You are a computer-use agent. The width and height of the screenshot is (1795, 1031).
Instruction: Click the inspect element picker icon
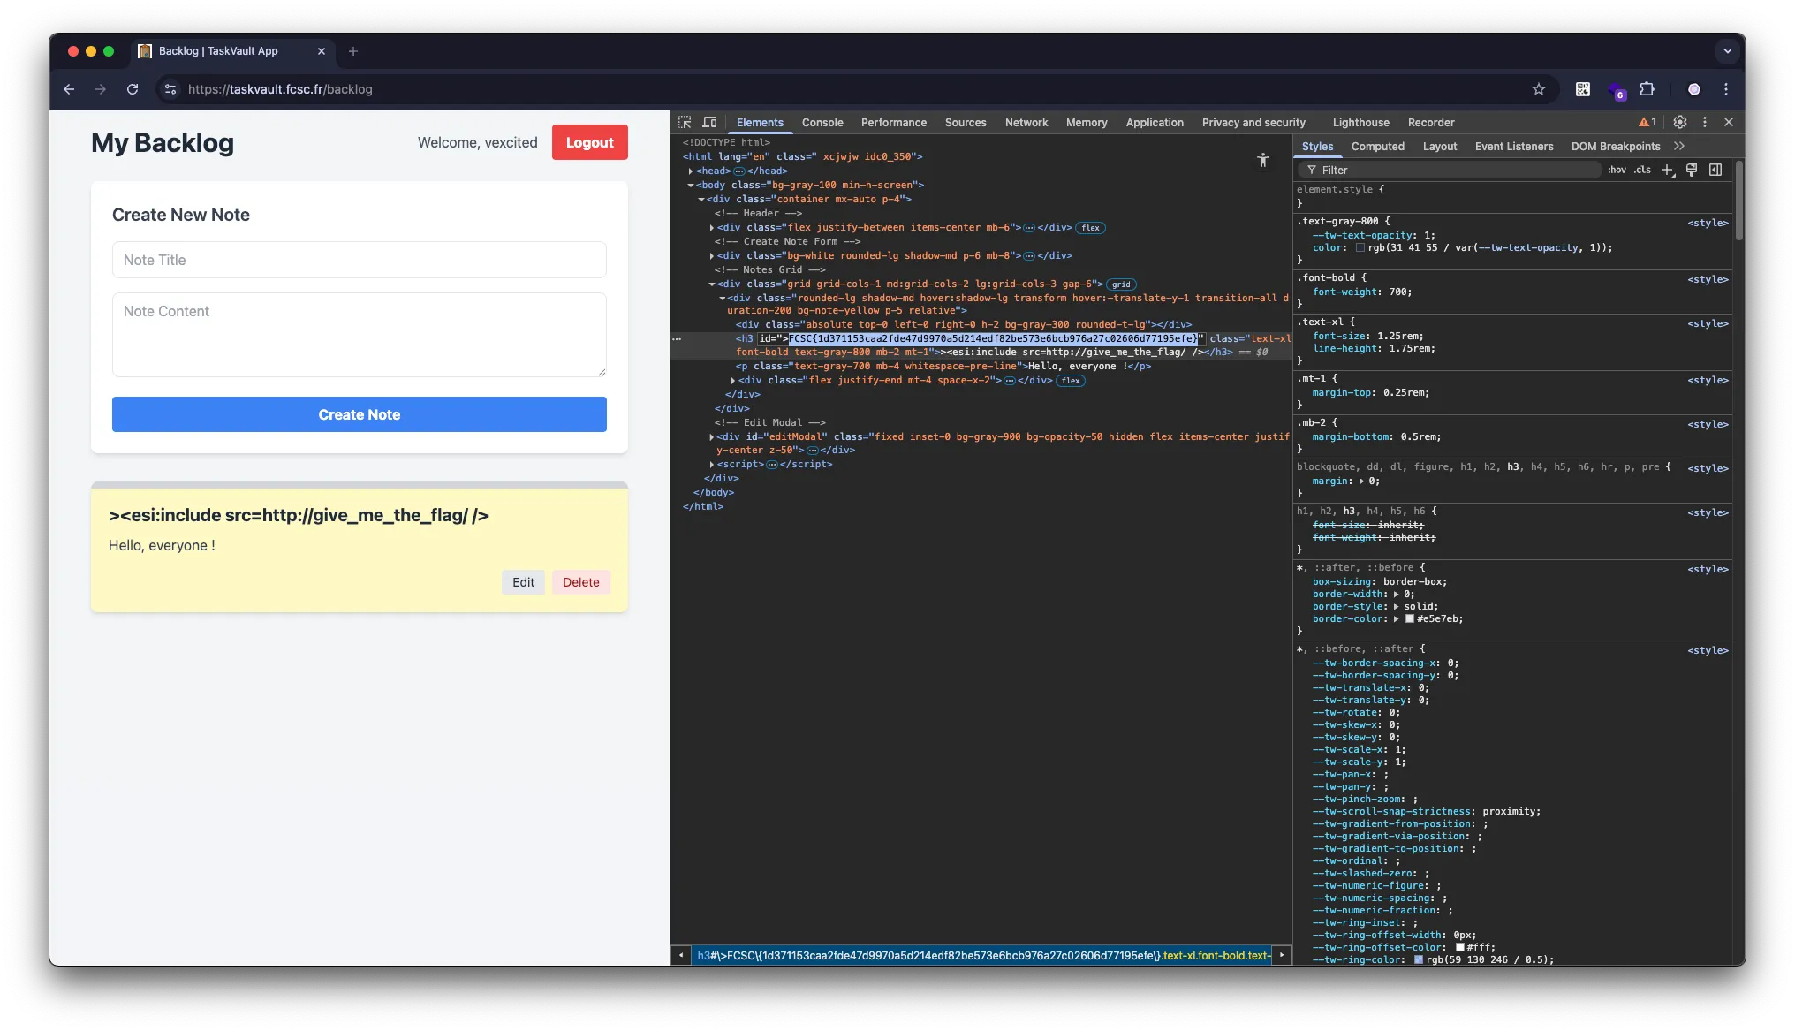point(685,122)
